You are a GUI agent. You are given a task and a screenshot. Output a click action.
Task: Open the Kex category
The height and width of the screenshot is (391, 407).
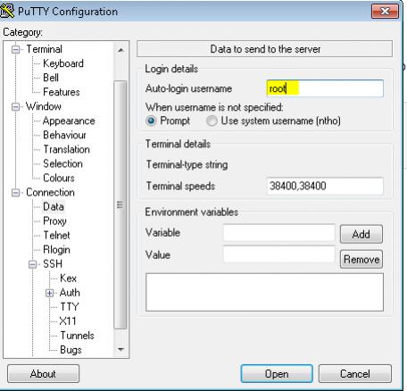[x=68, y=279]
